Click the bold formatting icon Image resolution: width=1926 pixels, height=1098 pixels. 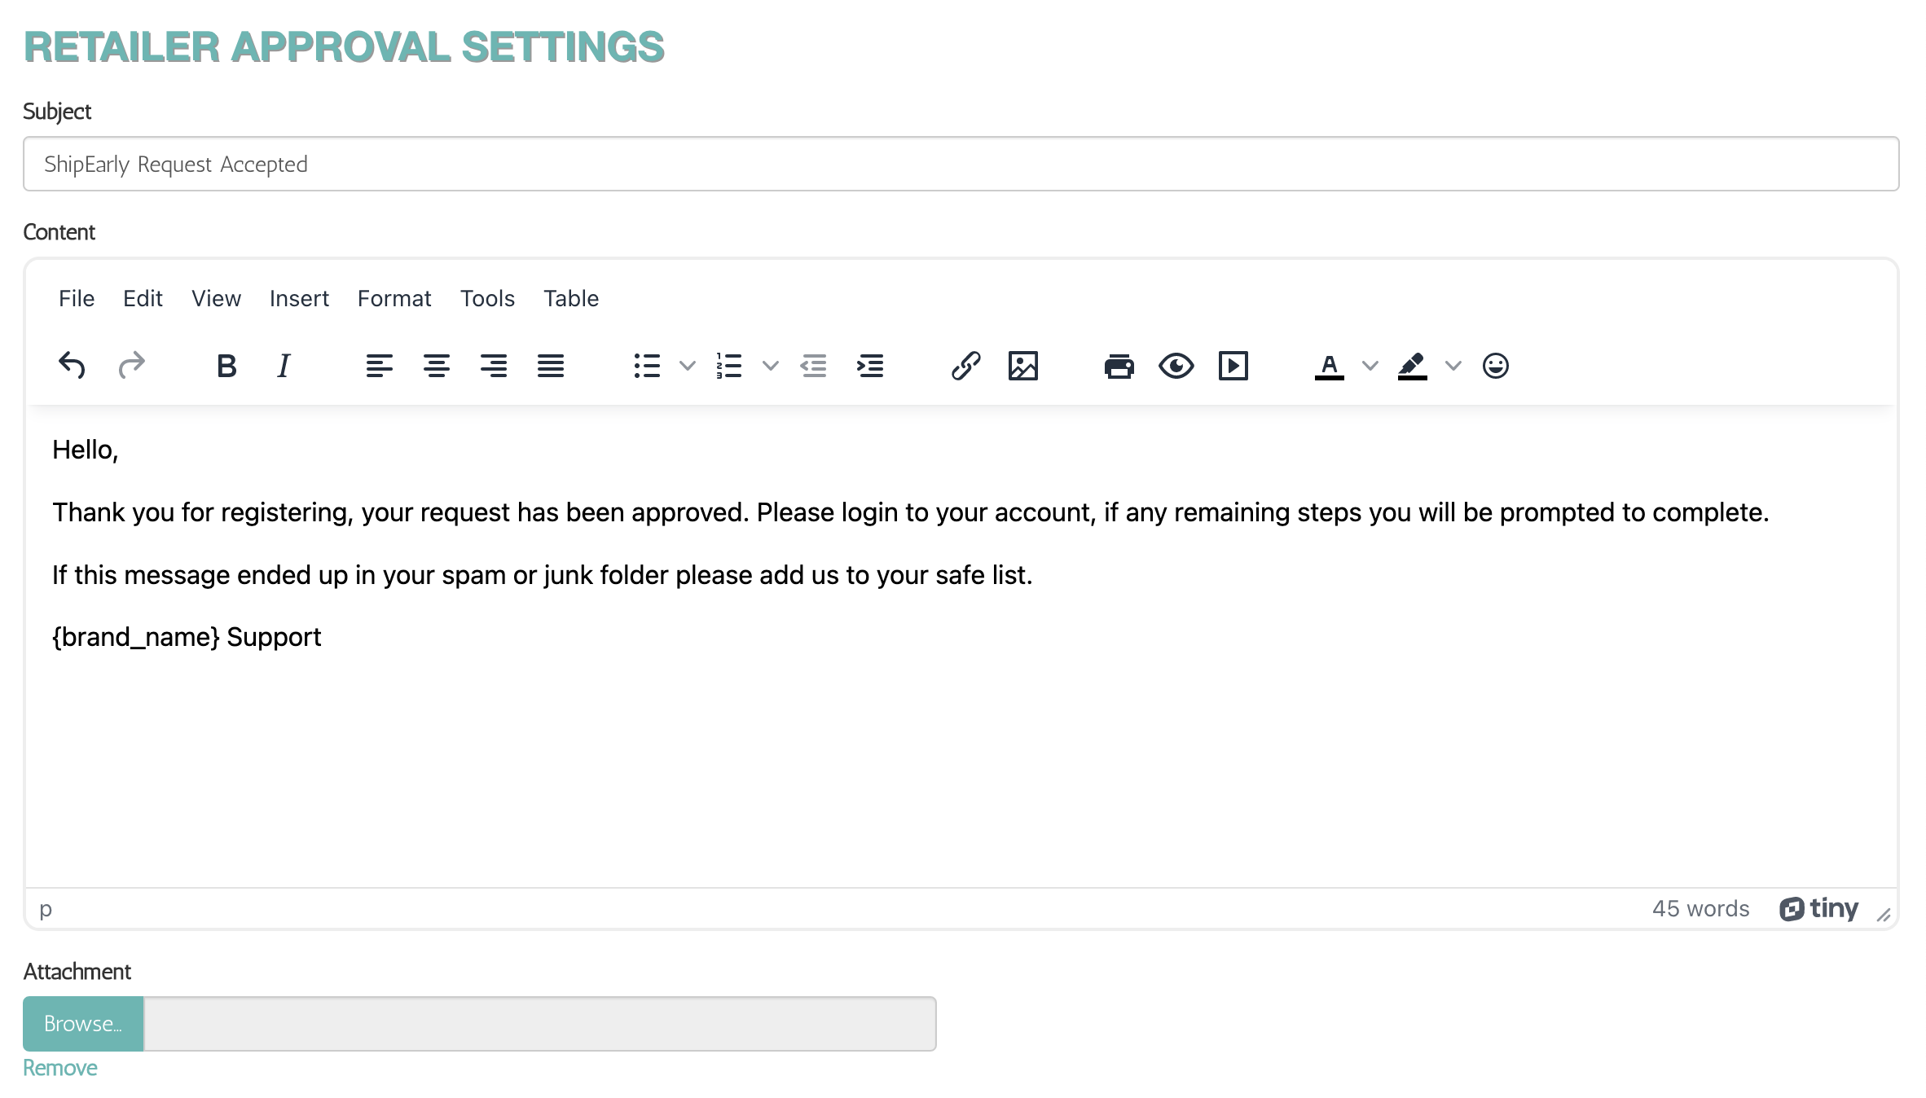225,365
